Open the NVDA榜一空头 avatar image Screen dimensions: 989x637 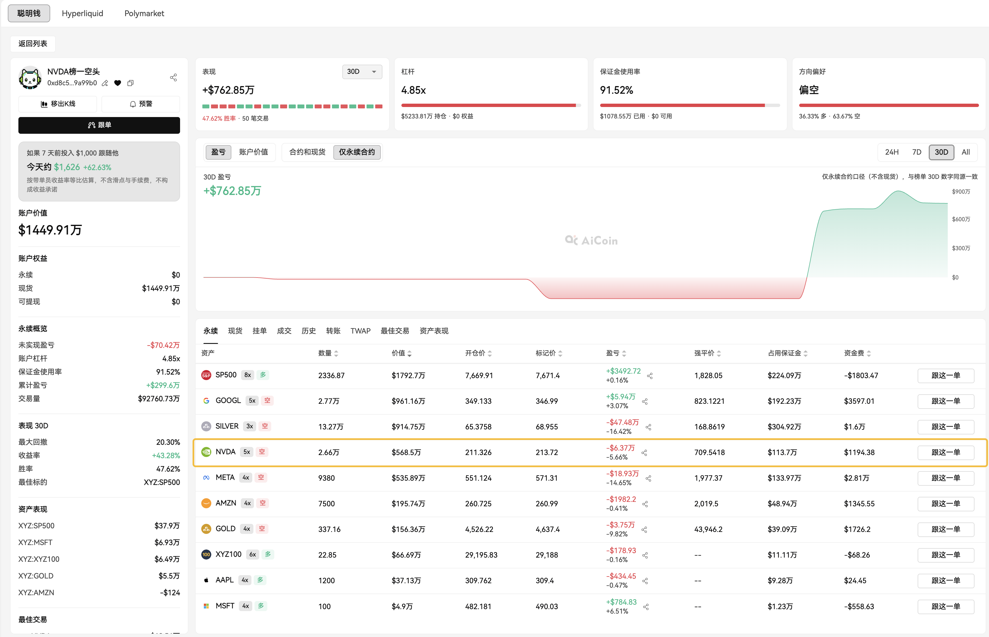point(30,77)
